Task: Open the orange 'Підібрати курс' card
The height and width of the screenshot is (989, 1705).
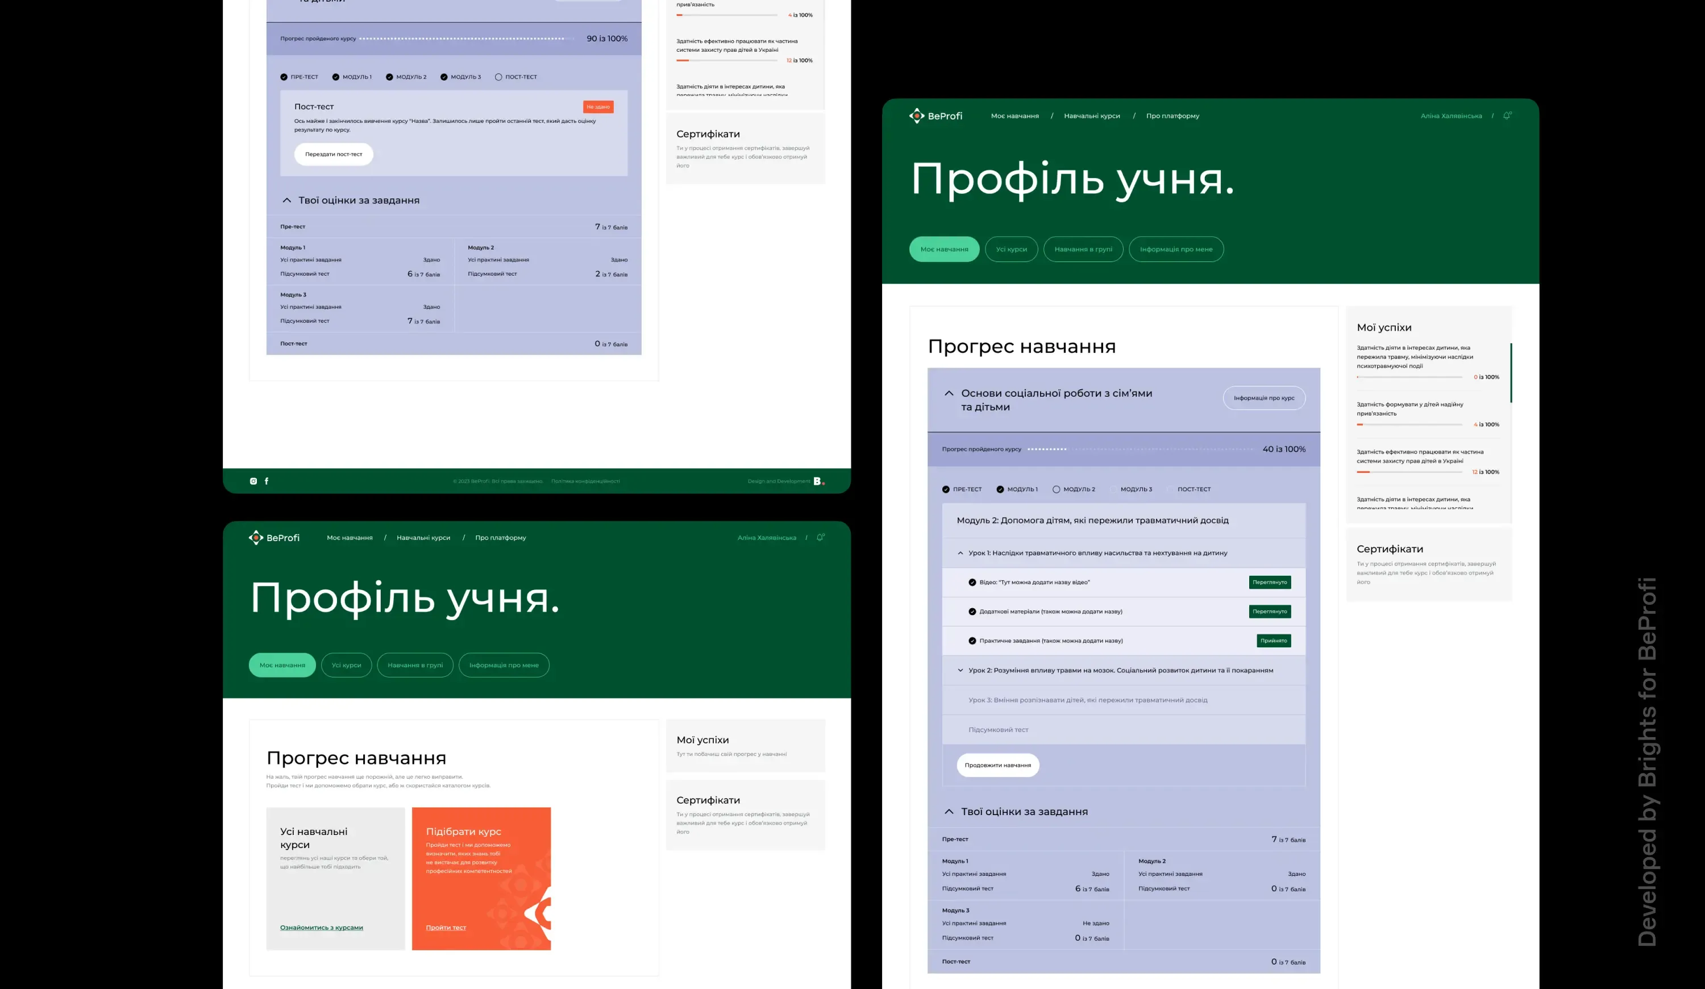Action: (x=481, y=879)
